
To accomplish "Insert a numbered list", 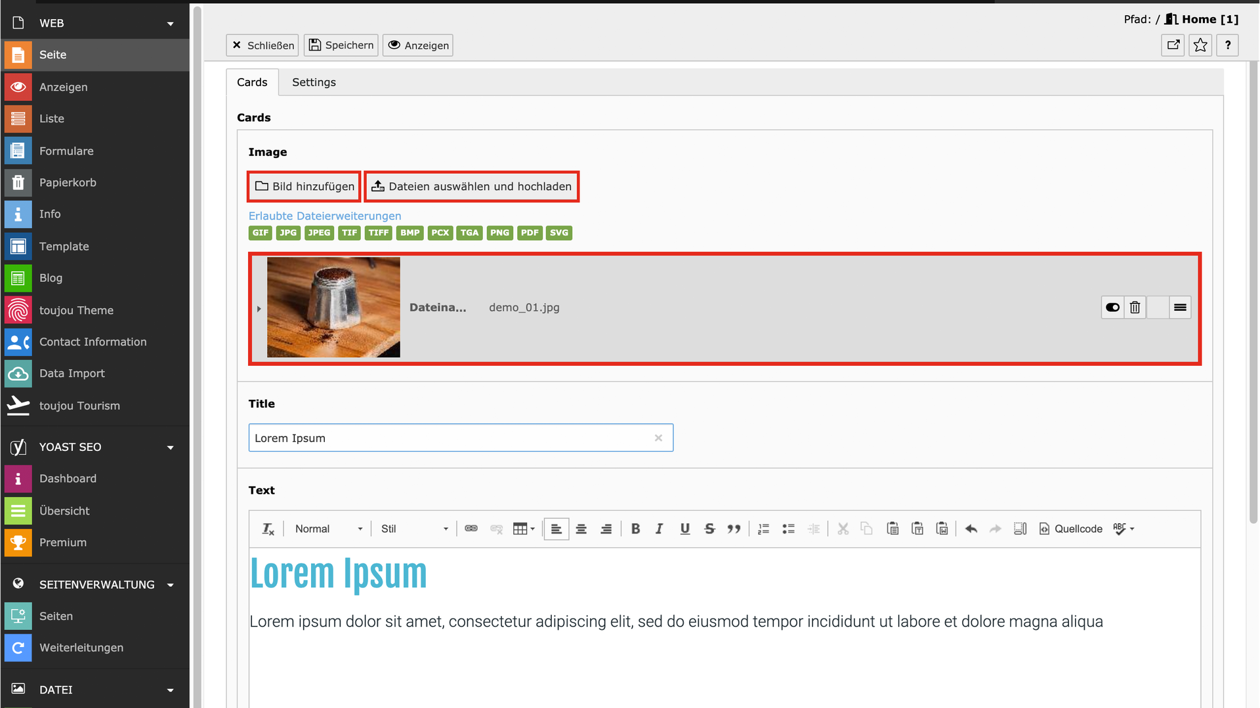I will [763, 529].
